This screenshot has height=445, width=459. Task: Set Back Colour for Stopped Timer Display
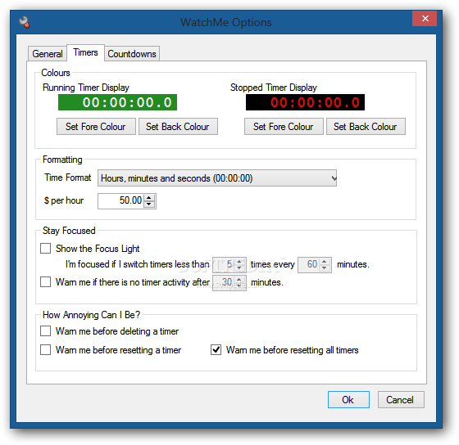[366, 127]
